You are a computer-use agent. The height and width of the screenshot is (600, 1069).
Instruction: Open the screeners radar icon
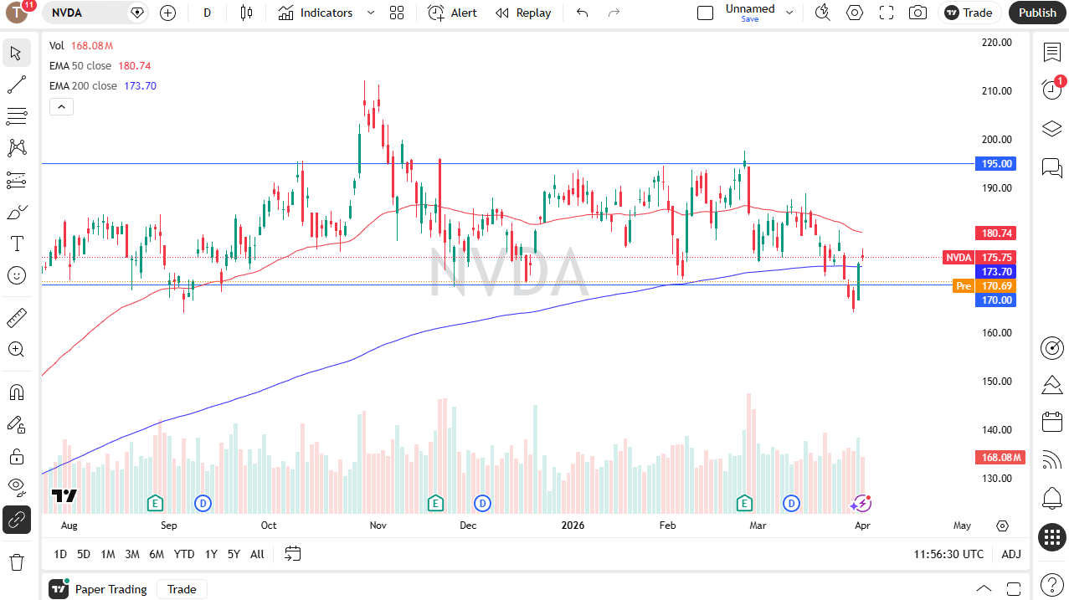tap(1052, 347)
